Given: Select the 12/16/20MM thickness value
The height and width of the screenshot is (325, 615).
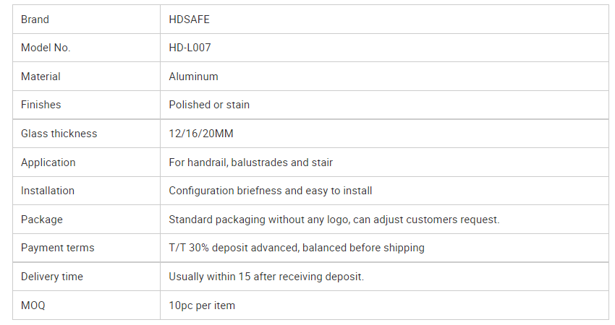Looking at the screenshot, I should tap(201, 134).
